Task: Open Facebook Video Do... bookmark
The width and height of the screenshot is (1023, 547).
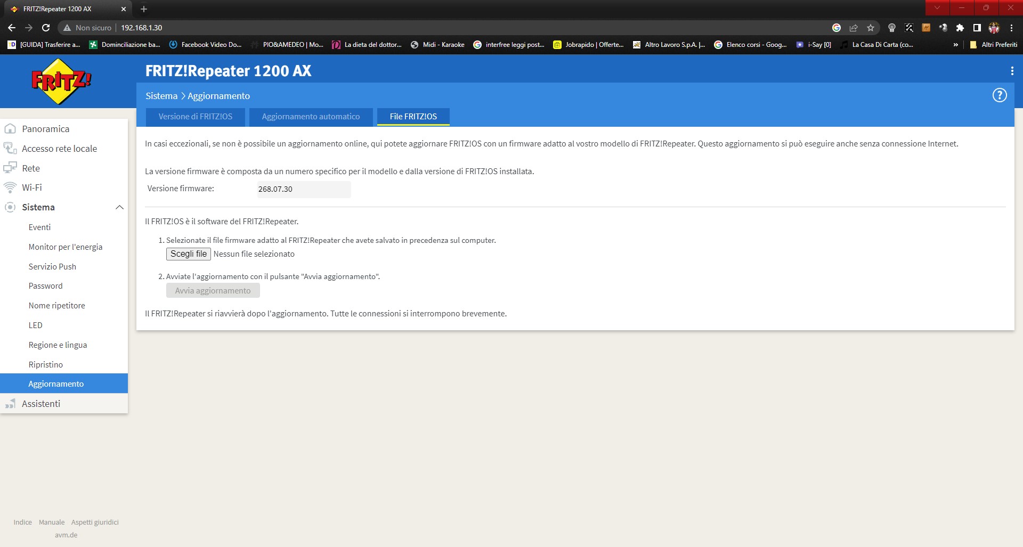Action: tap(206, 45)
